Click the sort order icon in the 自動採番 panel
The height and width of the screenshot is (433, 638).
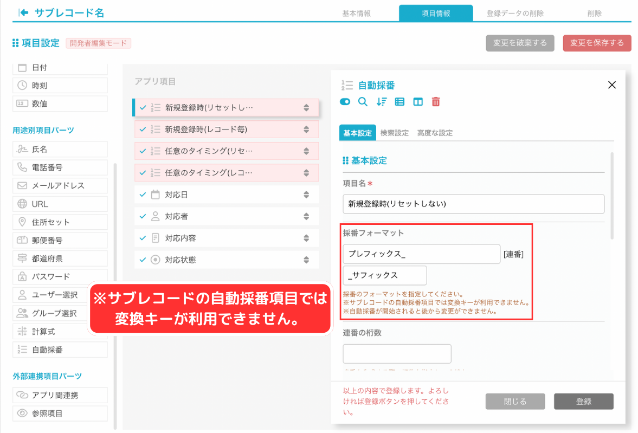[x=381, y=101]
